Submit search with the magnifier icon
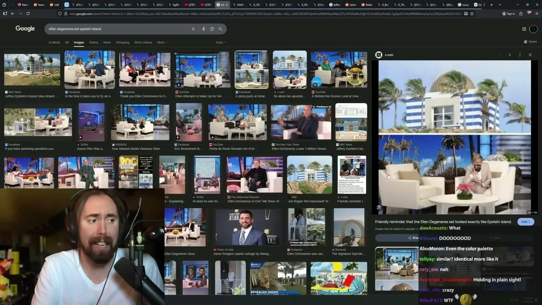The width and height of the screenshot is (542, 305). click(221, 29)
